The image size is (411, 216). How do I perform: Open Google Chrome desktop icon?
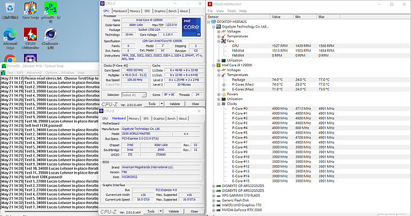point(10,59)
